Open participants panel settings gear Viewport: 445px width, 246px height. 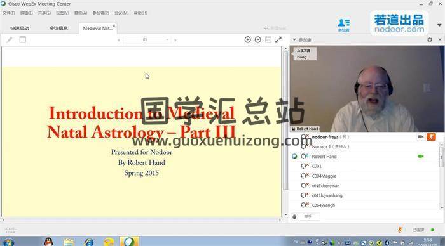click(430, 40)
